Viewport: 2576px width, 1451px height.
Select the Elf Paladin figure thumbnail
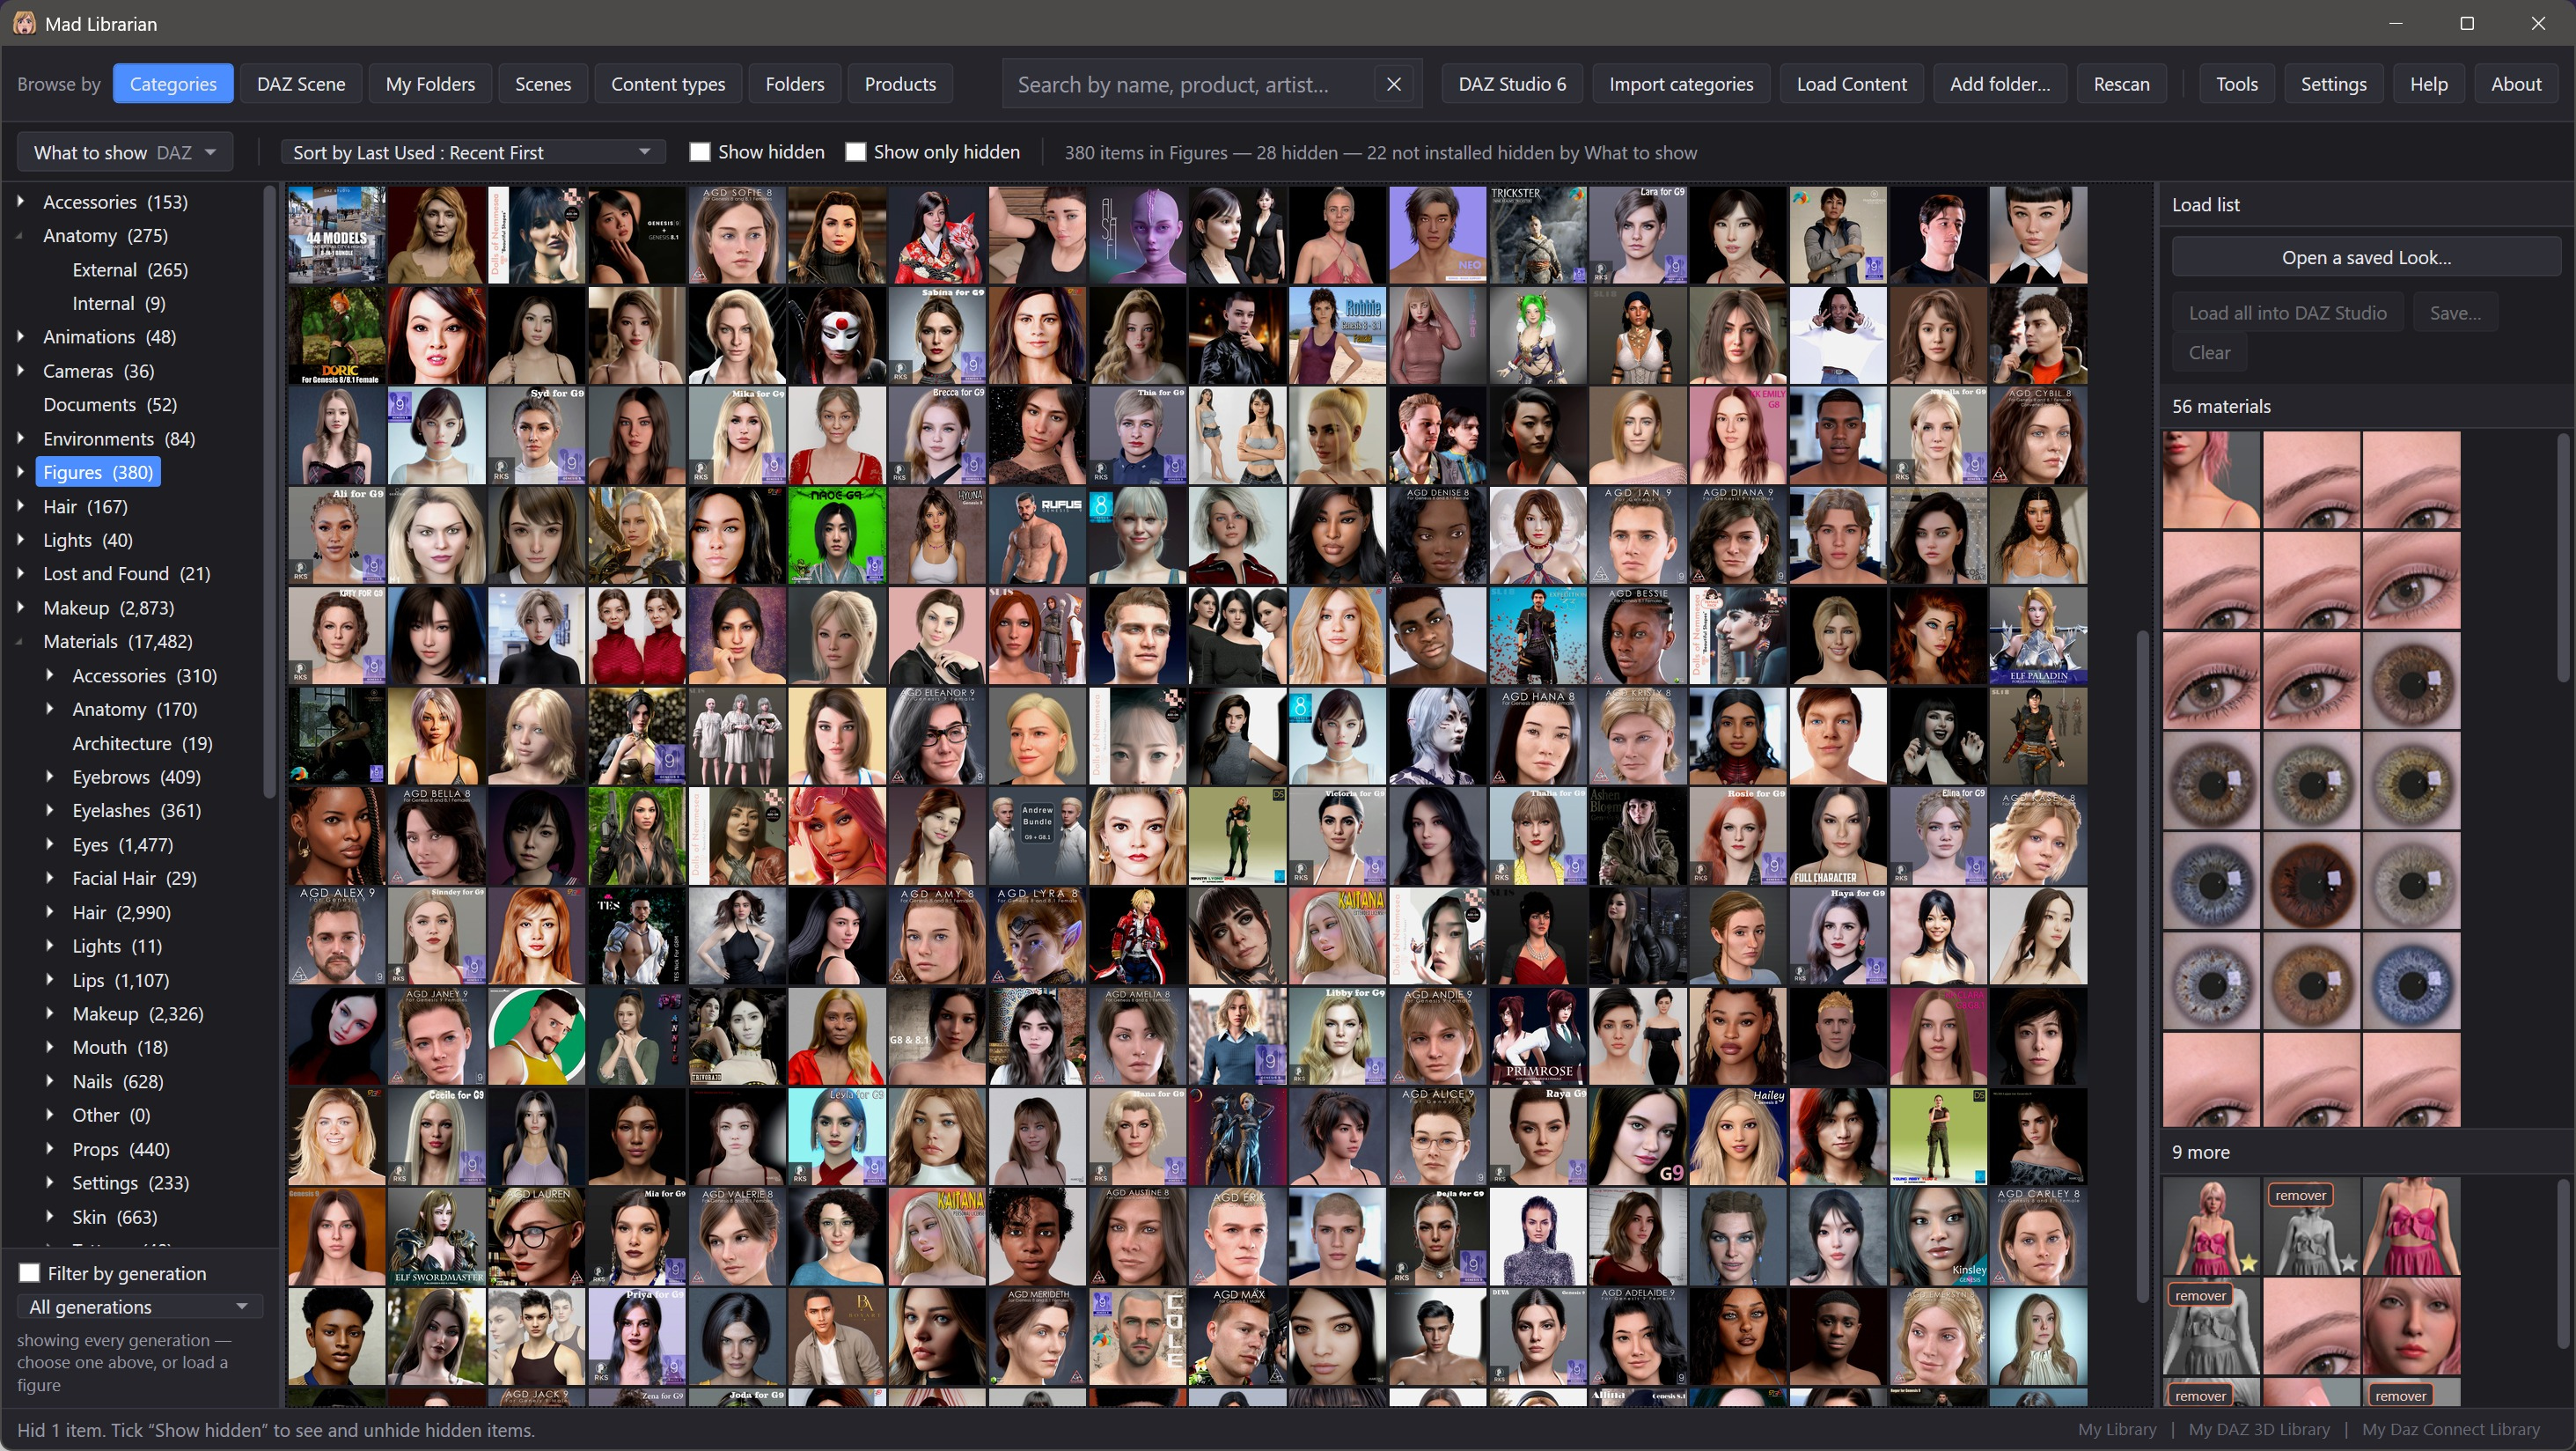click(2038, 637)
